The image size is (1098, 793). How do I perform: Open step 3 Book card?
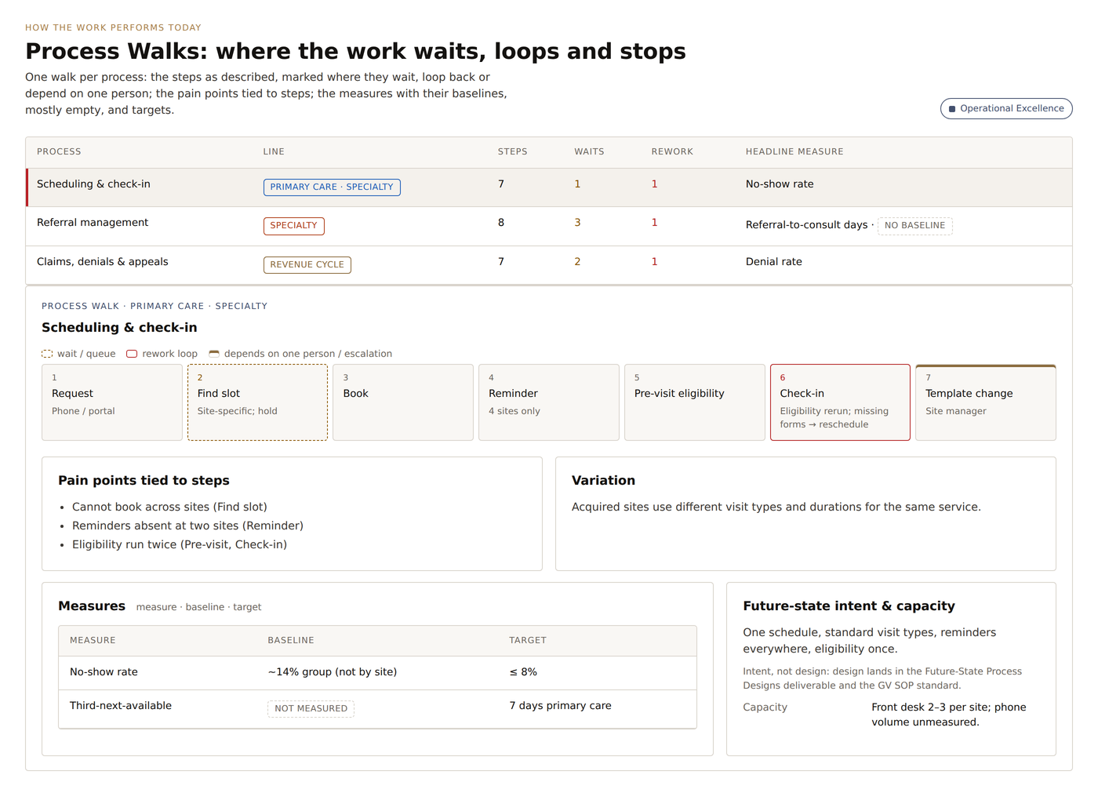coord(403,402)
